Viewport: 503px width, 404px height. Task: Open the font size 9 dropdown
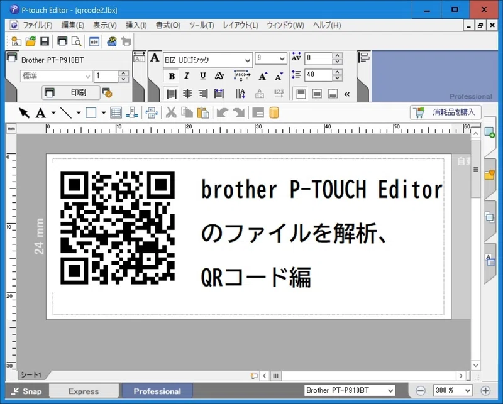click(282, 58)
